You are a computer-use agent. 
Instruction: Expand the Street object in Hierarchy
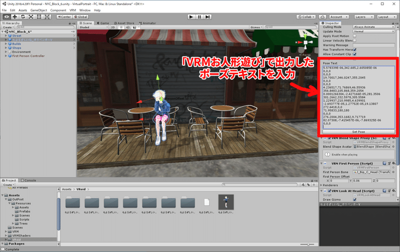6,36
